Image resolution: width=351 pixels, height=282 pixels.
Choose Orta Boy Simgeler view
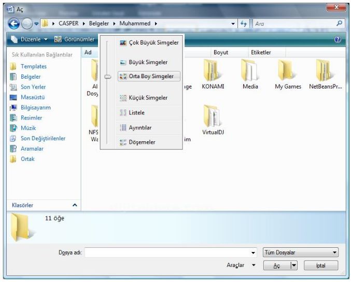pyautogui.click(x=149, y=76)
